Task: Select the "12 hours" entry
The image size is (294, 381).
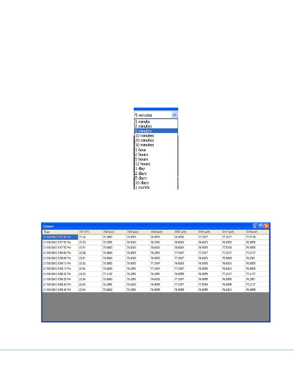Action: [156, 164]
